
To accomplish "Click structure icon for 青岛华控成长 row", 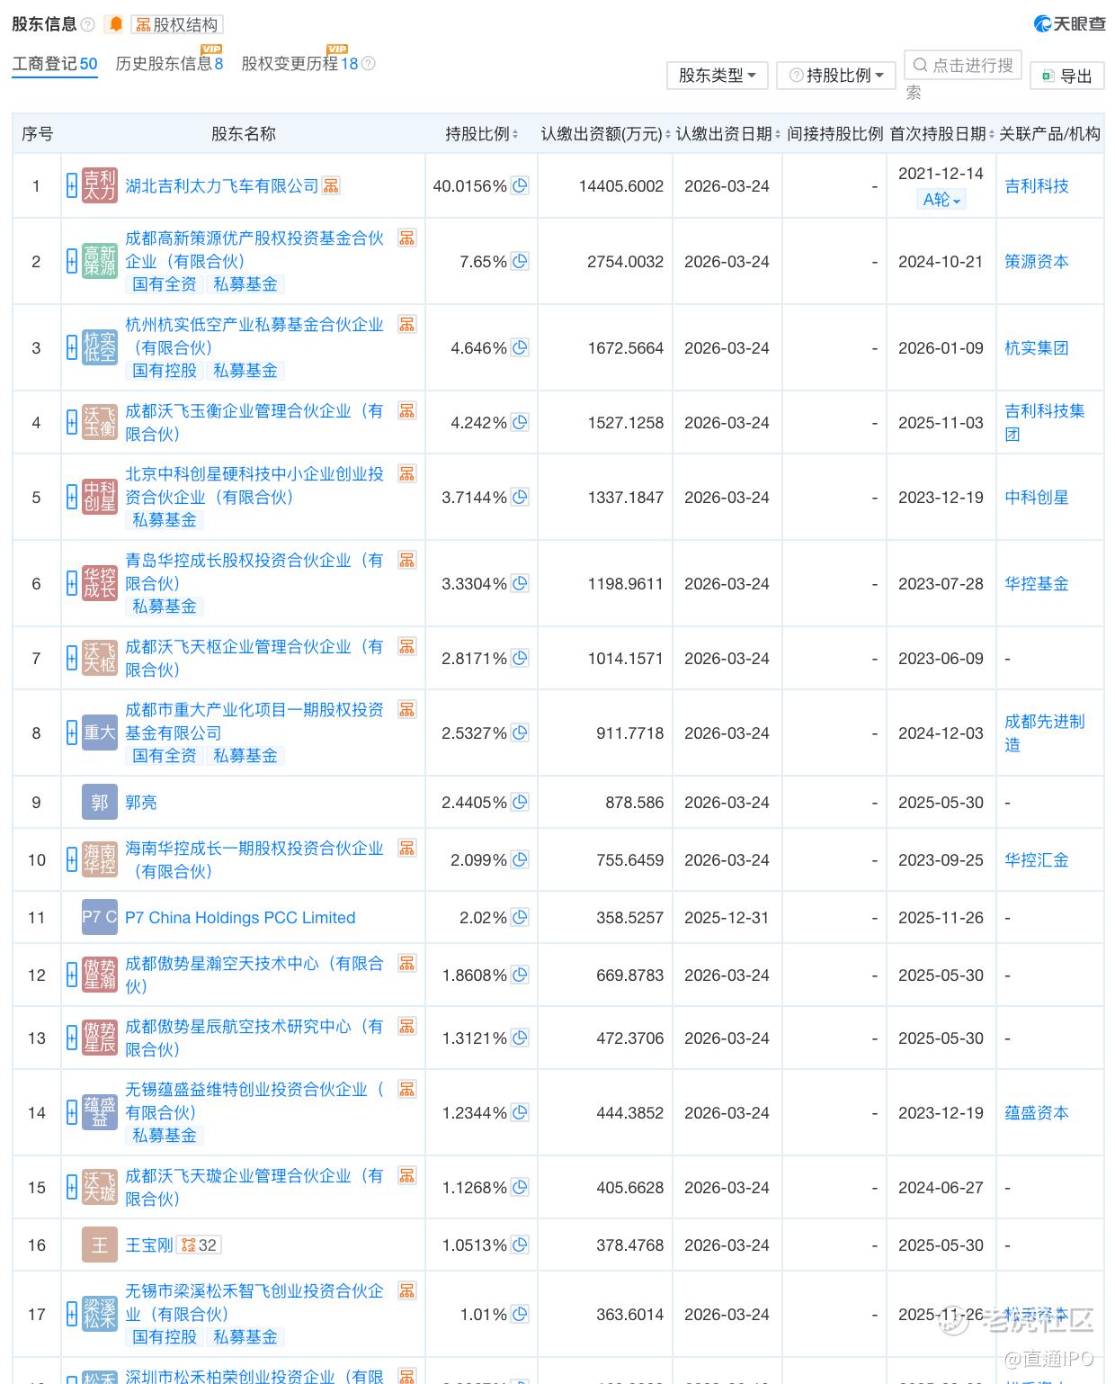I will (407, 560).
